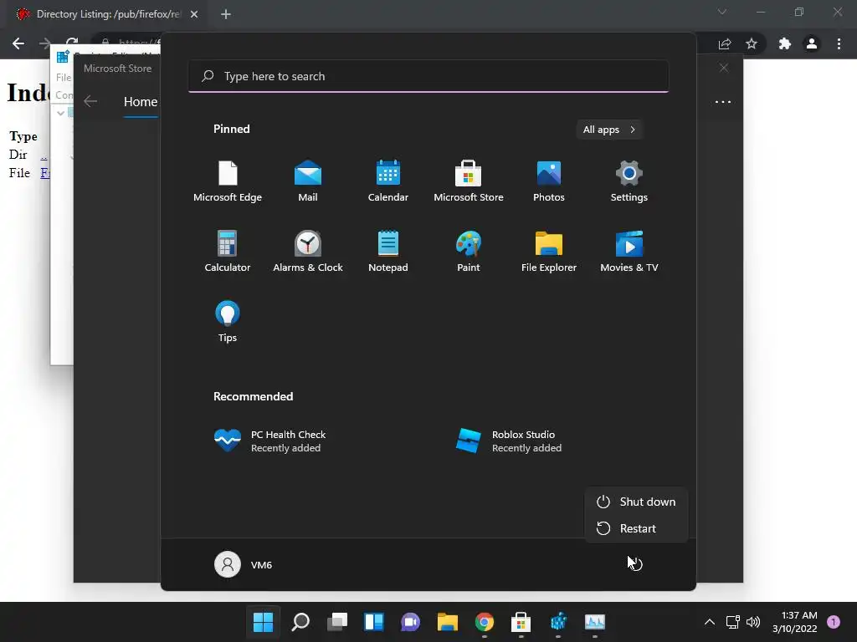Go back in Microsoft Store window
Viewport: 857px width, 642px height.
click(x=90, y=101)
